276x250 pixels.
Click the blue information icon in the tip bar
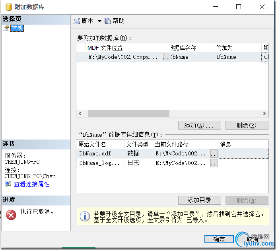[85, 216]
